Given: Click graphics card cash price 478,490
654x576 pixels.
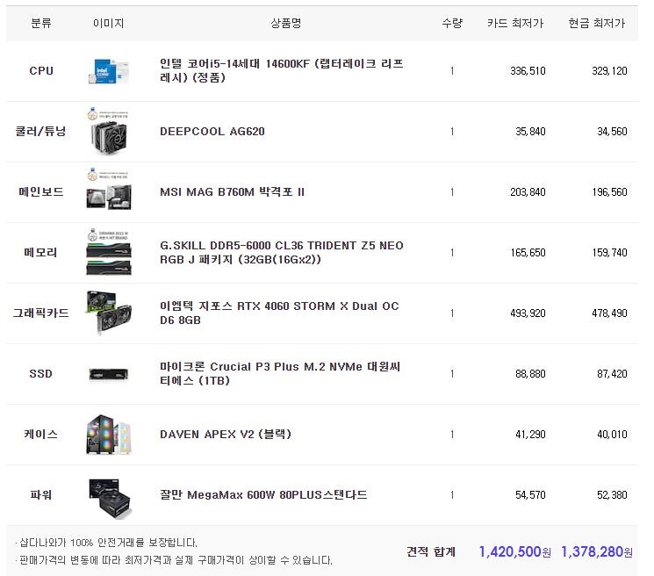Looking at the screenshot, I should 609,313.
